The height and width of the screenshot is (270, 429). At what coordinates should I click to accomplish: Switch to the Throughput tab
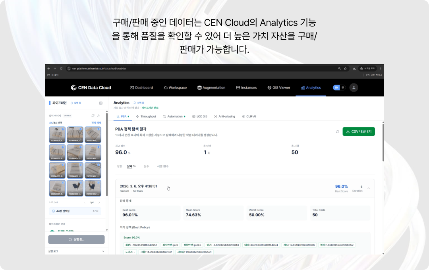[x=146, y=116]
